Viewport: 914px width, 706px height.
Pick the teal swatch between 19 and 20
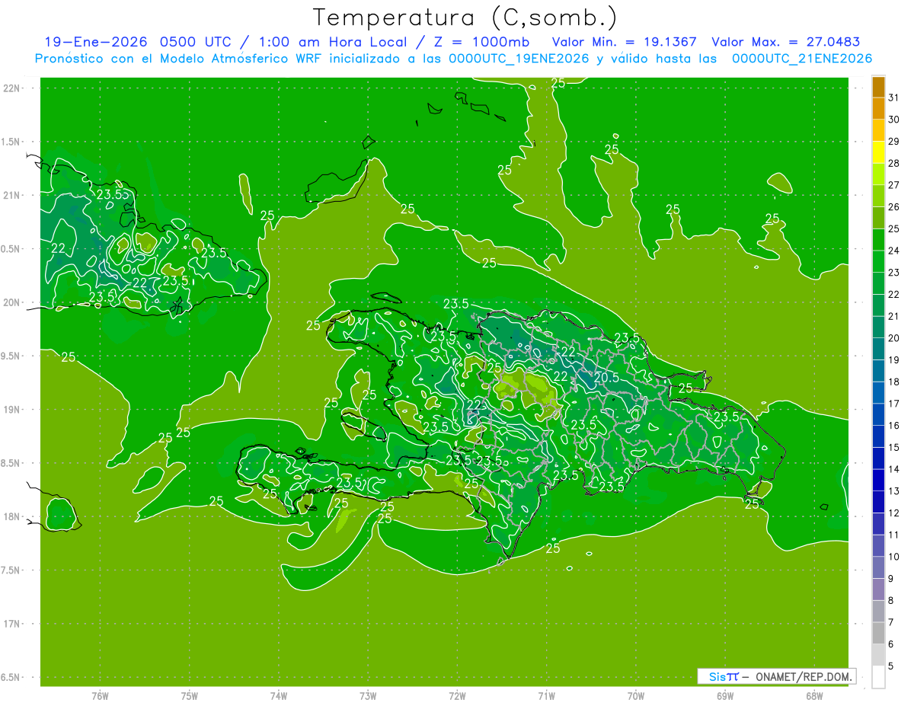878,349
